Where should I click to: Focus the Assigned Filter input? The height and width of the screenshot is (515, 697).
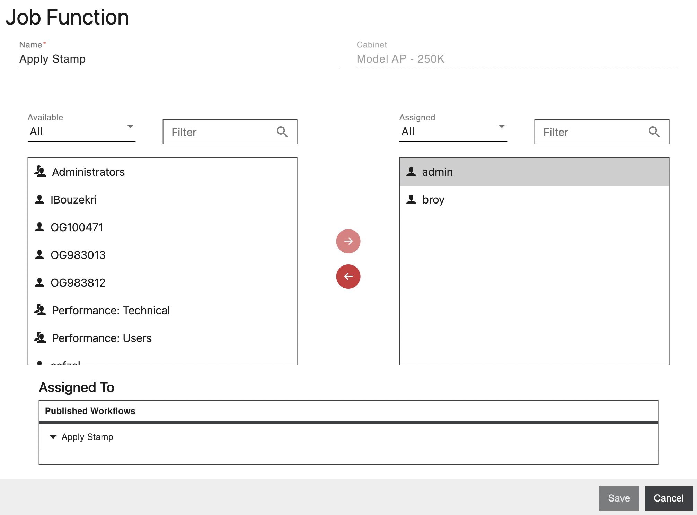click(x=593, y=132)
